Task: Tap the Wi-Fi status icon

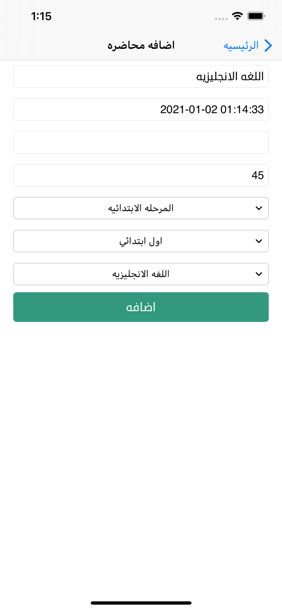Action: [237, 16]
